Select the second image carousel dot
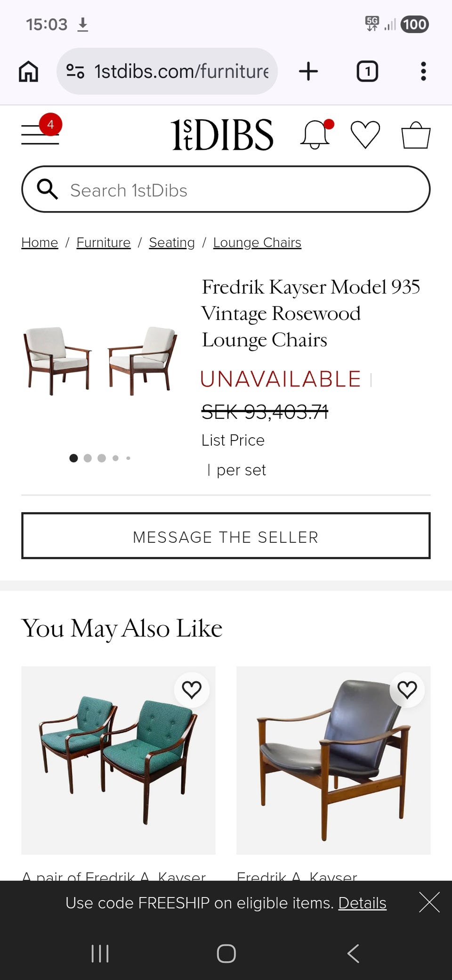Screen dimensions: 452x980 coord(88,458)
